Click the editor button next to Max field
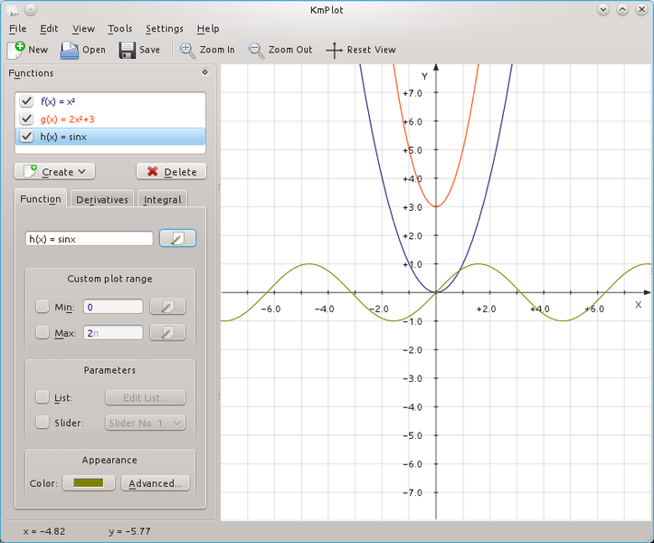The height and width of the screenshot is (543, 654). click(167, 333)
